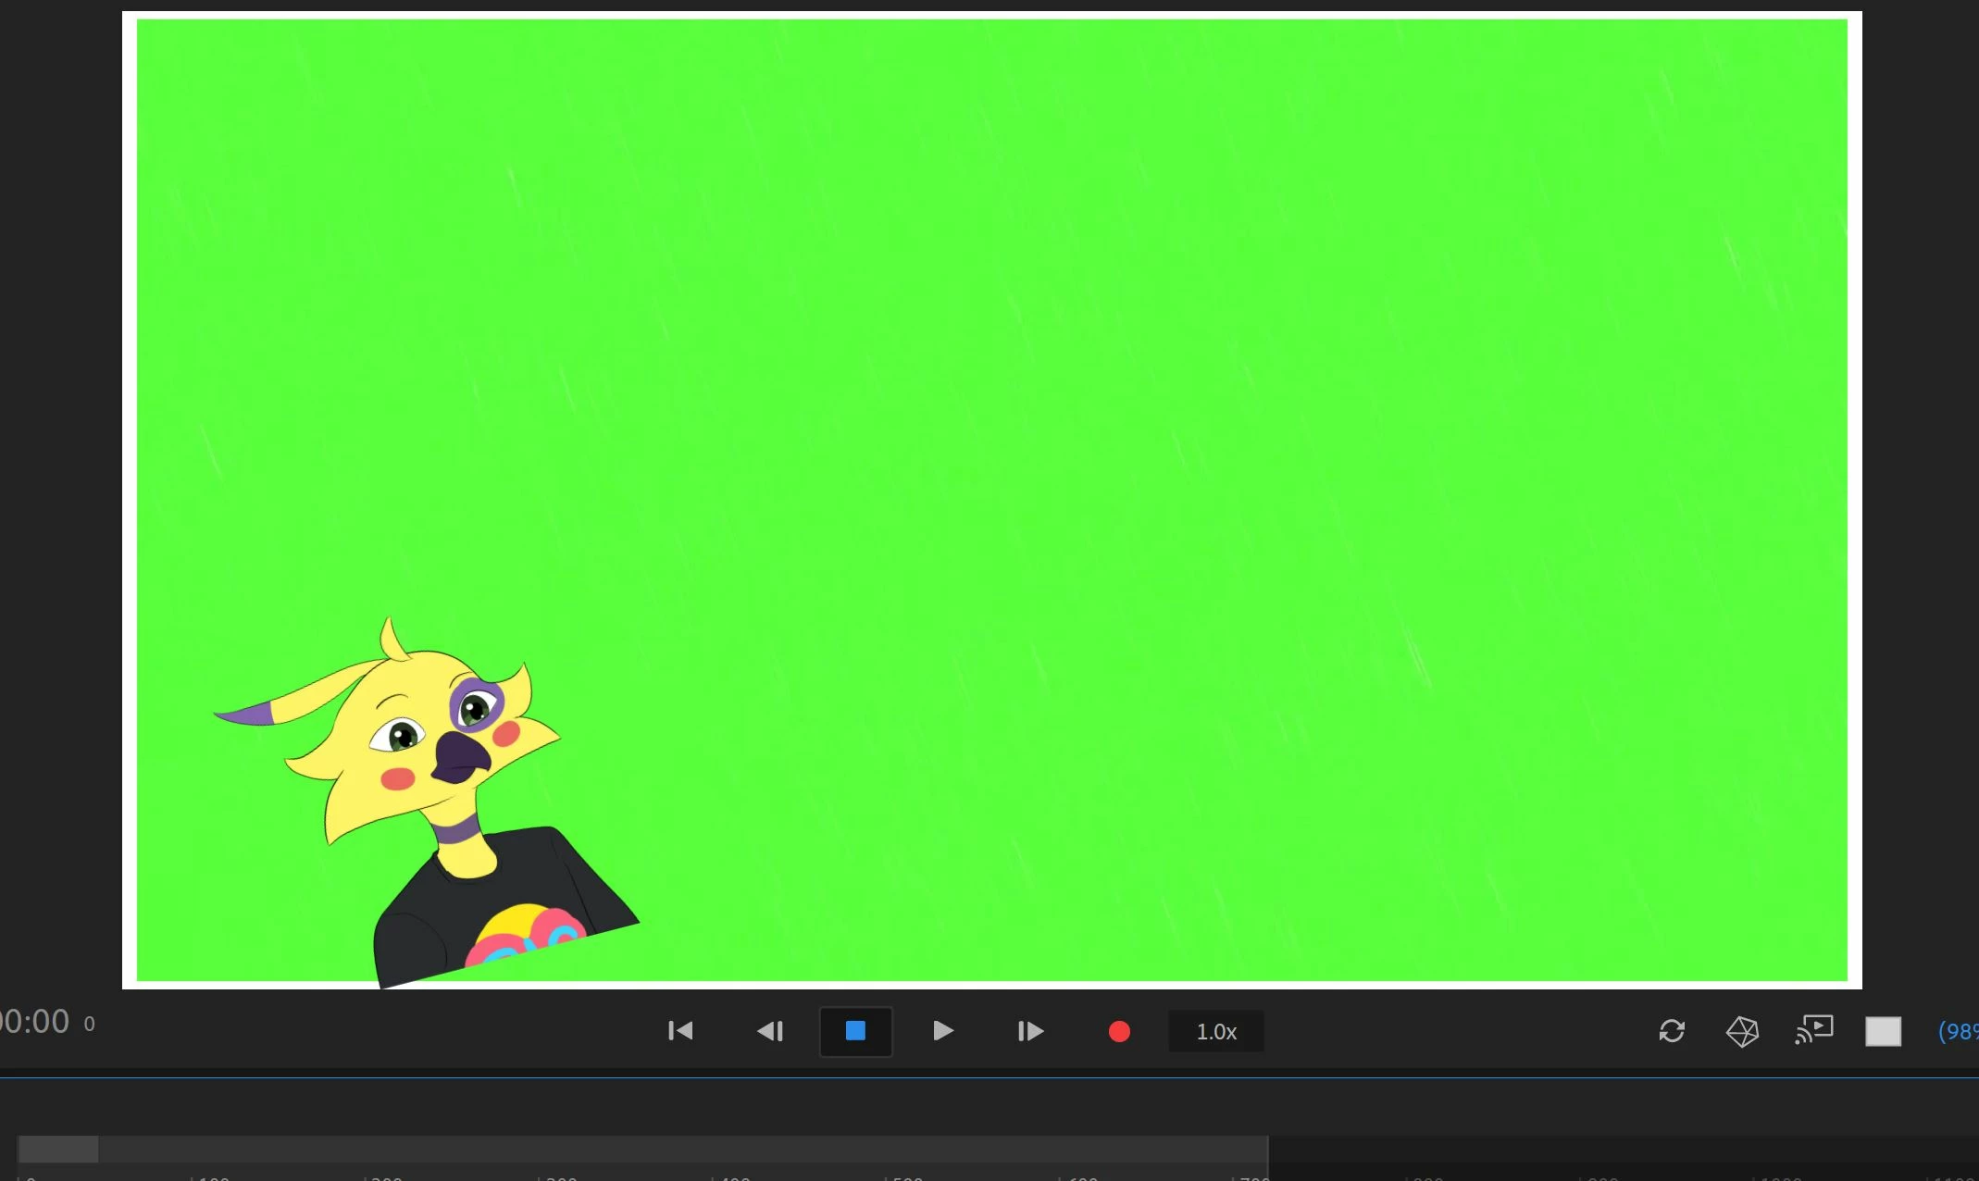Click the current timecode display
This screenshot has width=1979, height=1181.
click(x=35, y=1022)
